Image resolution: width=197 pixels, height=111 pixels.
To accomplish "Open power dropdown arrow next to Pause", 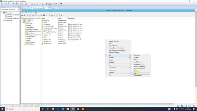I will point(28,4).
